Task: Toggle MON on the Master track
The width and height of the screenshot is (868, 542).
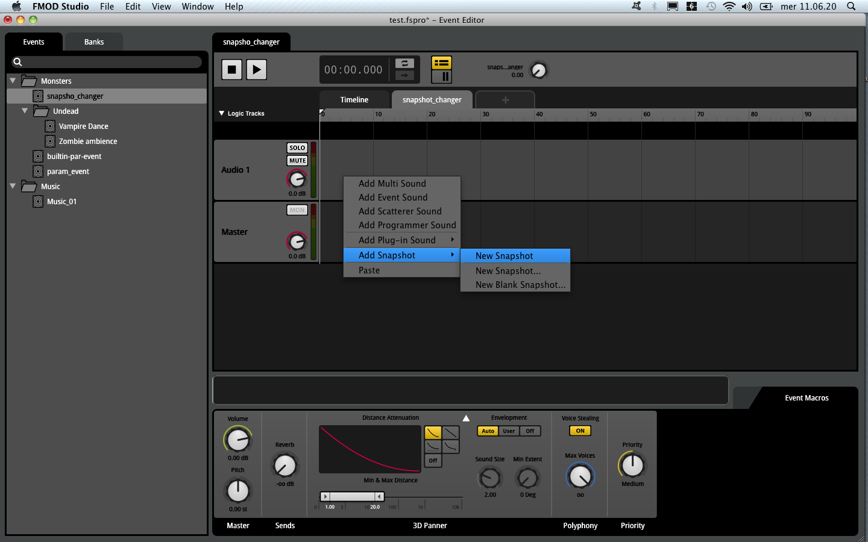Action: [x=297, y=210]
